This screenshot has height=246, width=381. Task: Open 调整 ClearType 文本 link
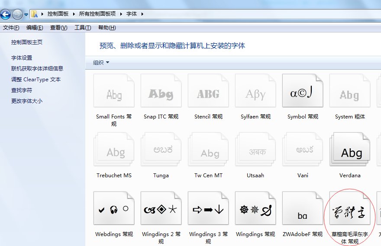(36, 79)
